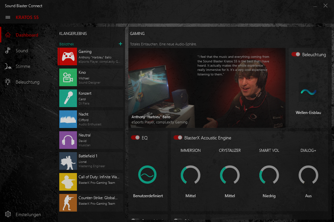This screenshot has width=334, height=222.
Task: Select the Gaming profile by Anthony Ballo
Action: (90, 56)
